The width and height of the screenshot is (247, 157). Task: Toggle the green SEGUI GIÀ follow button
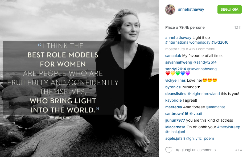point(229,9)
